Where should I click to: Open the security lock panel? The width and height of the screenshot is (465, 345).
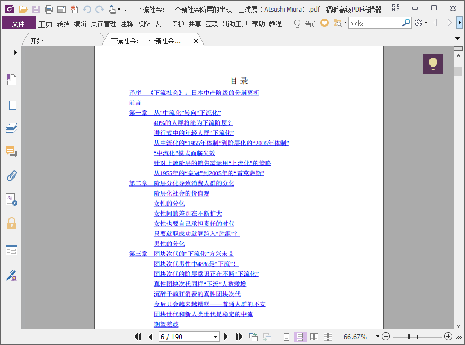[x=12, y=224]
